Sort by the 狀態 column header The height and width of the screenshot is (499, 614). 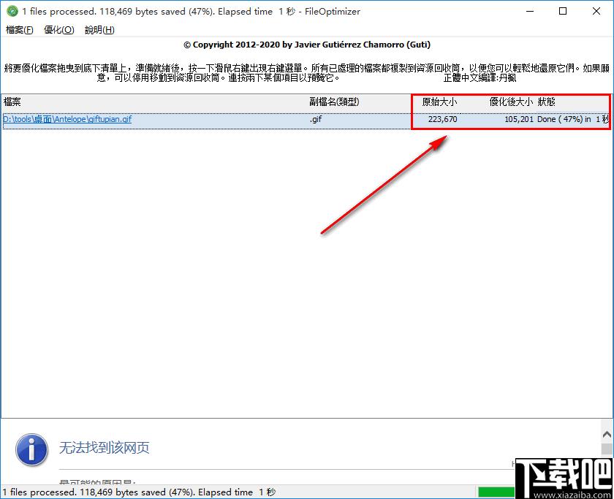pyautogui.click(x=546, y=102)
